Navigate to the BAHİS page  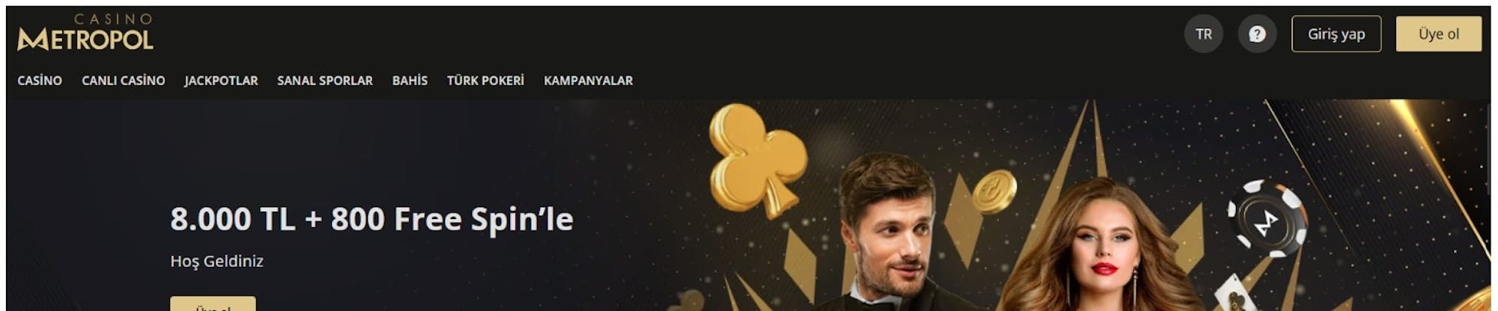(x=410, y=81)
